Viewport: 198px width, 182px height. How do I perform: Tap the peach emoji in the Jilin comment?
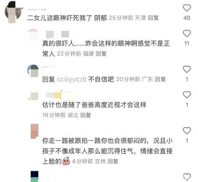[x=66, y=161]
